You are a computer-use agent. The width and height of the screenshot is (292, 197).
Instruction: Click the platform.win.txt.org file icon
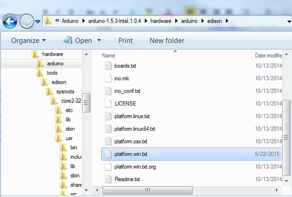click(x=108, y=167)
